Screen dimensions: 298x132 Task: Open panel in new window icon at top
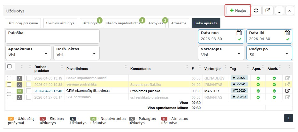tap(268, 10)
